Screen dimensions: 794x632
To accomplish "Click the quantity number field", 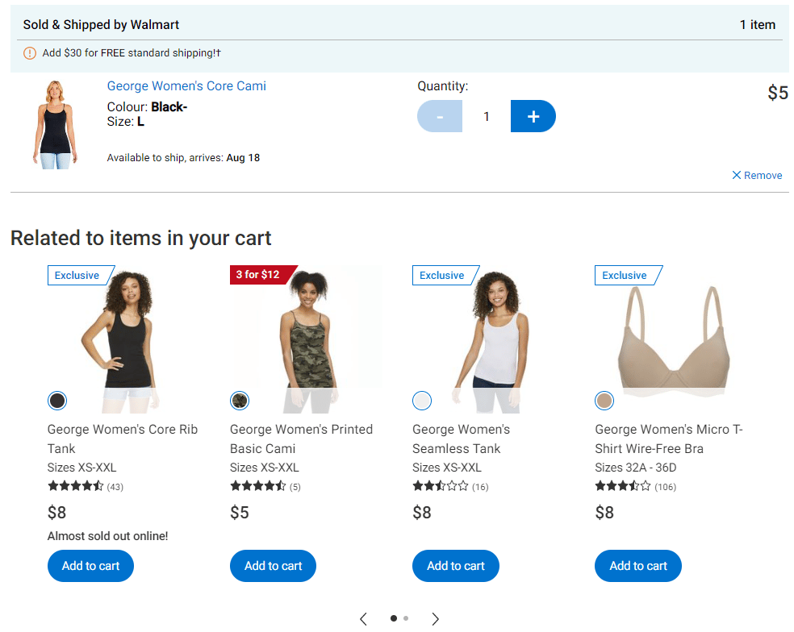I will (487, 116).
